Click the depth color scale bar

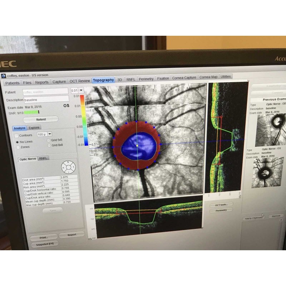(84, 120)
